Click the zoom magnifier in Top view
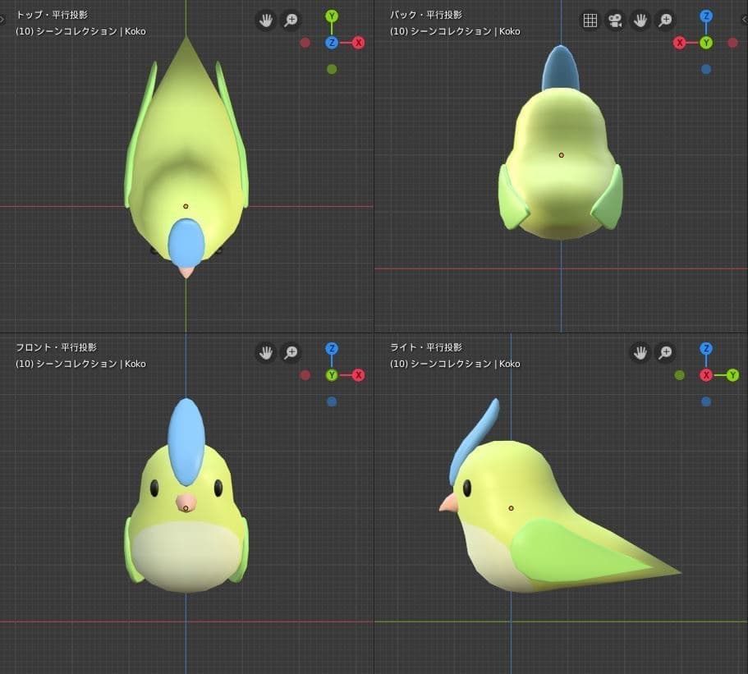The image size is (748, 674). coord(291,21)
